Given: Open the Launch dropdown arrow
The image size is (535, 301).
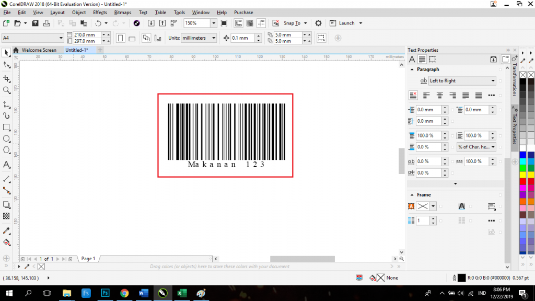Looking at the screenshot, I should click(x=360, y=23).
